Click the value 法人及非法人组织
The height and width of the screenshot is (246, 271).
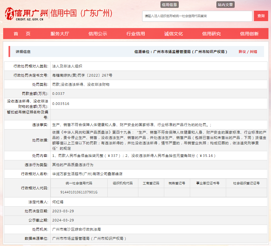click(x=67, y=66)
